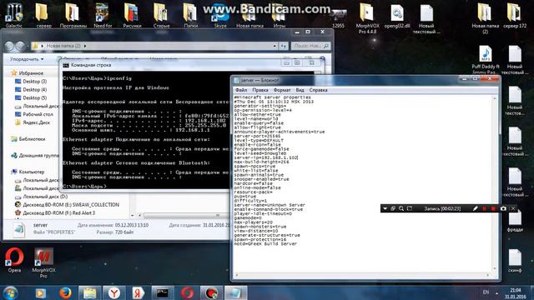Open the Файл menu in Notepad
This screenshot has width=534, height=300.
(x=241, y=90)
